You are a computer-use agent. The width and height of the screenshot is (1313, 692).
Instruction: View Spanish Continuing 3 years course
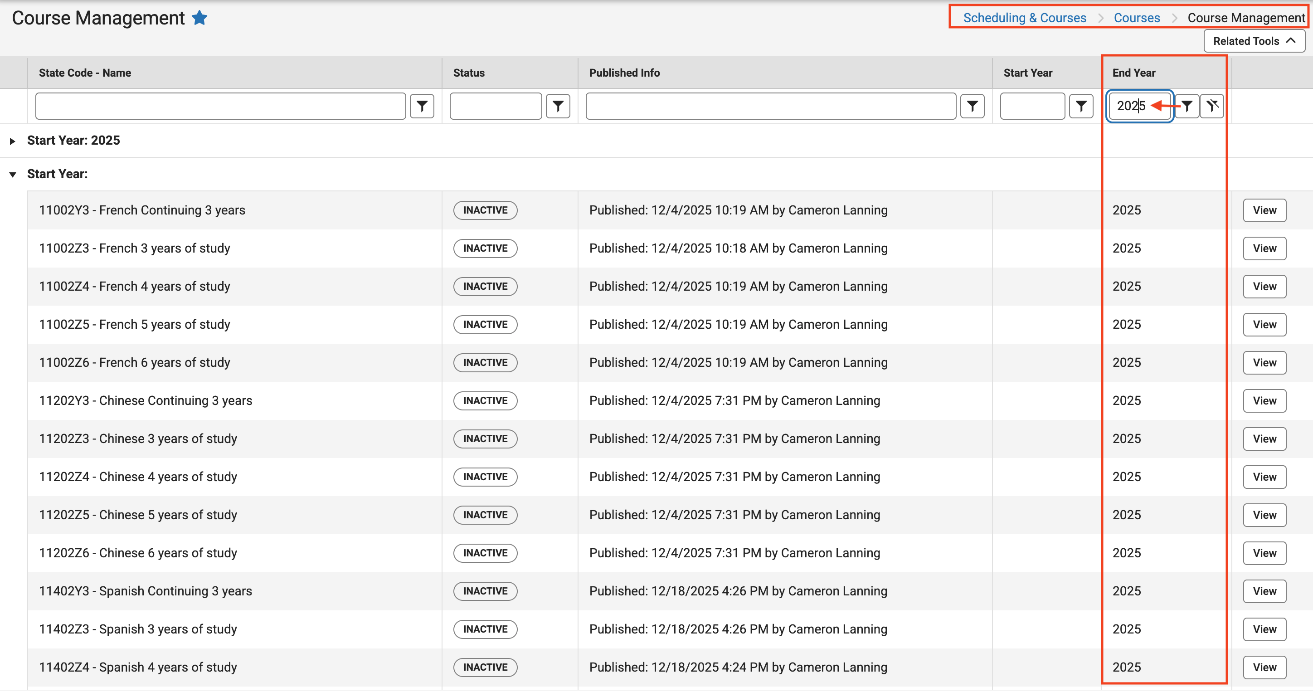pos(1264,591)
